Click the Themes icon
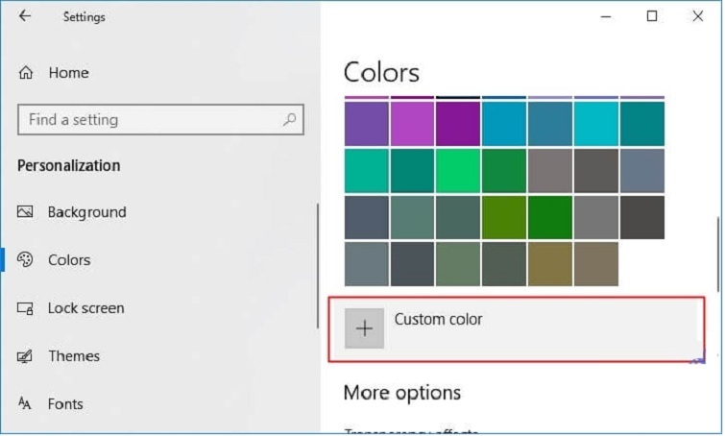The width and height of the screenshot is (725, 436). point(26,356)
